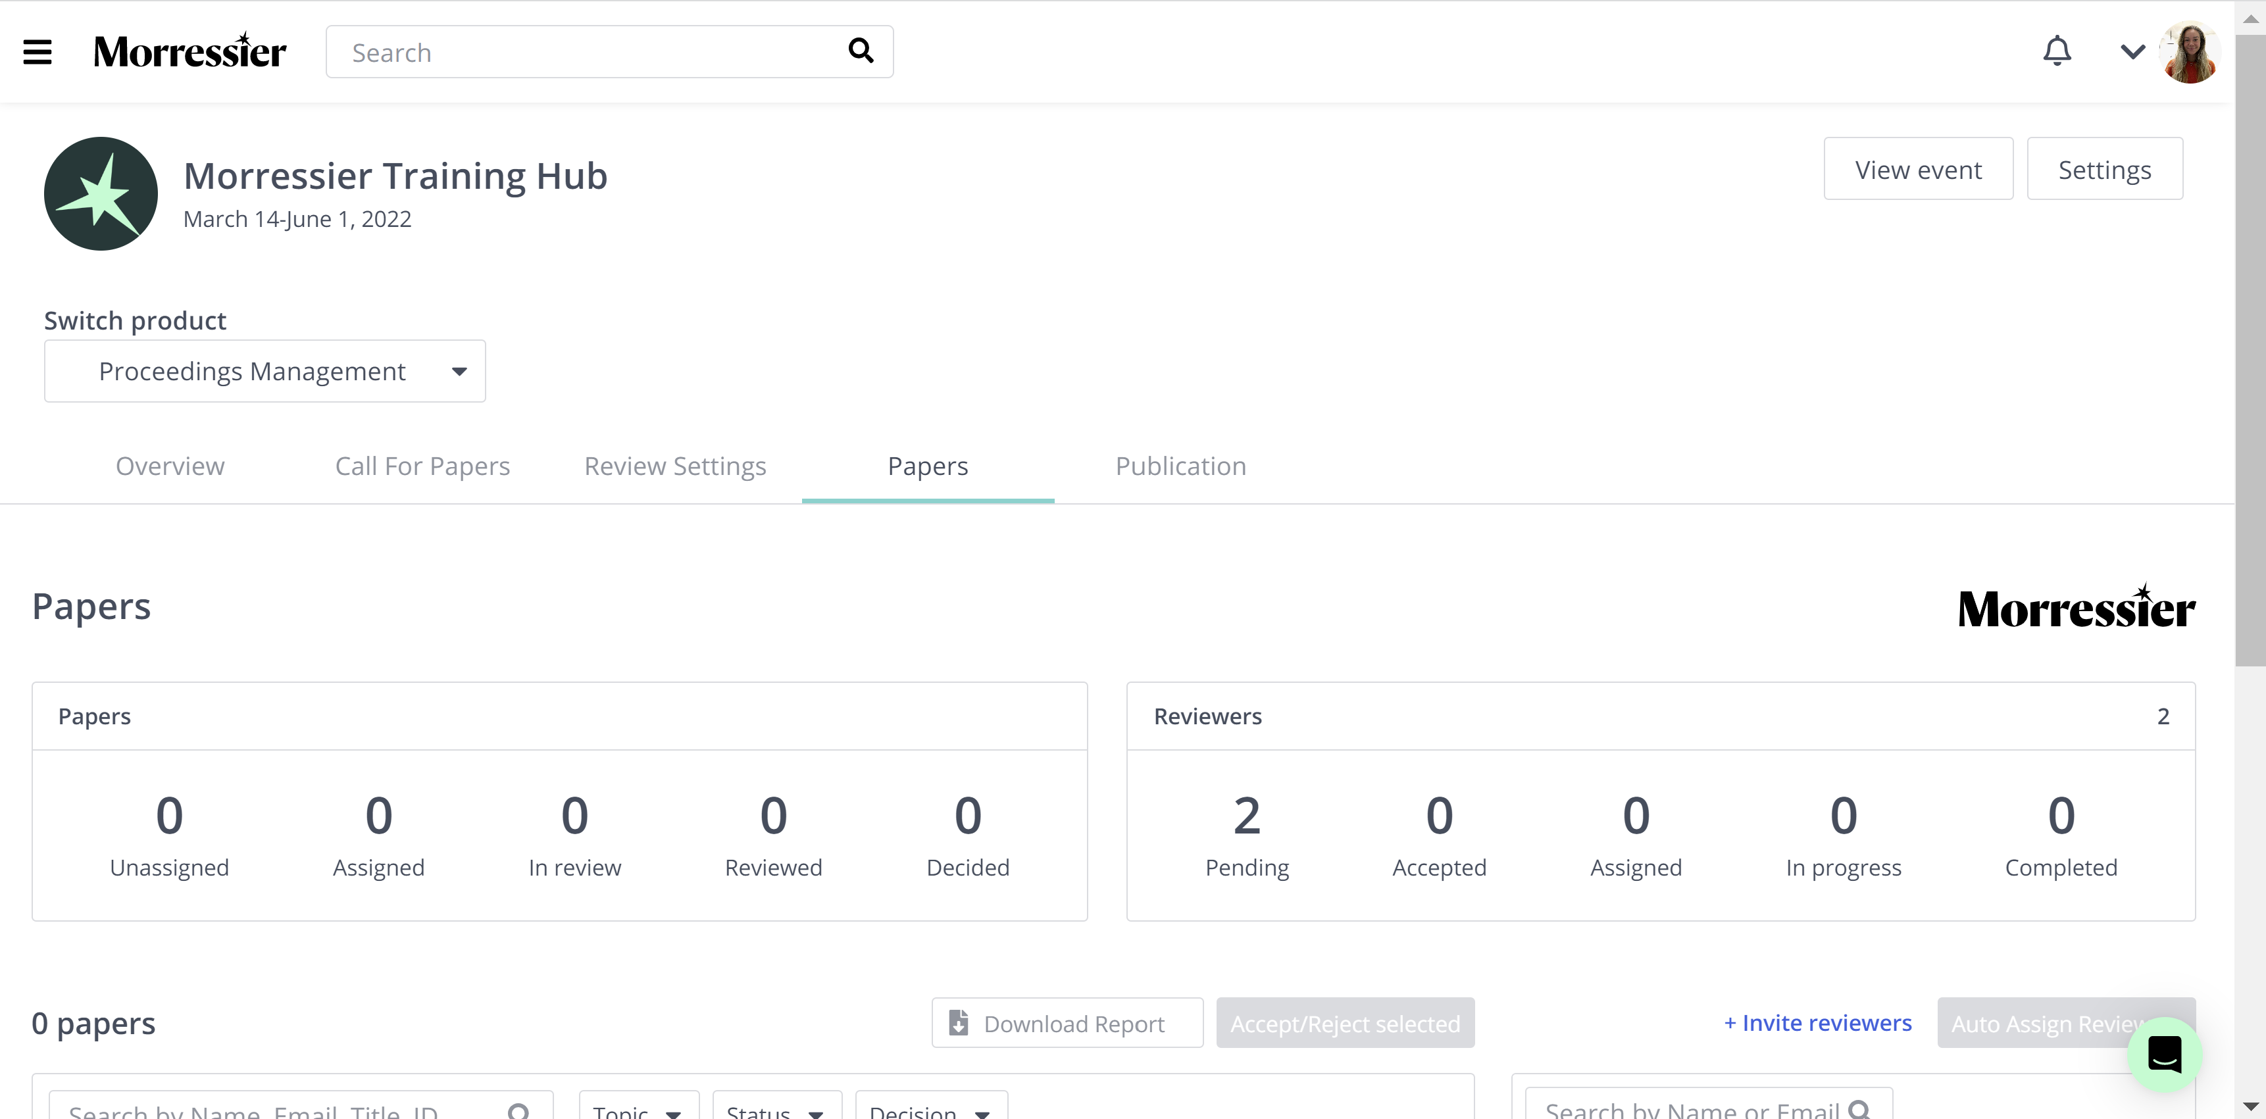Click the Auto Assign Reviewers button
This screenshot has height=1119, width=2266.
coord(2065,1022)
